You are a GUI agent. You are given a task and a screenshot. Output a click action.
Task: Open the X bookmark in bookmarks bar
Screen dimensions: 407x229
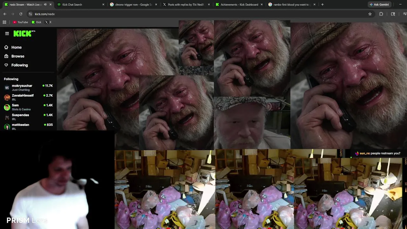48,22
